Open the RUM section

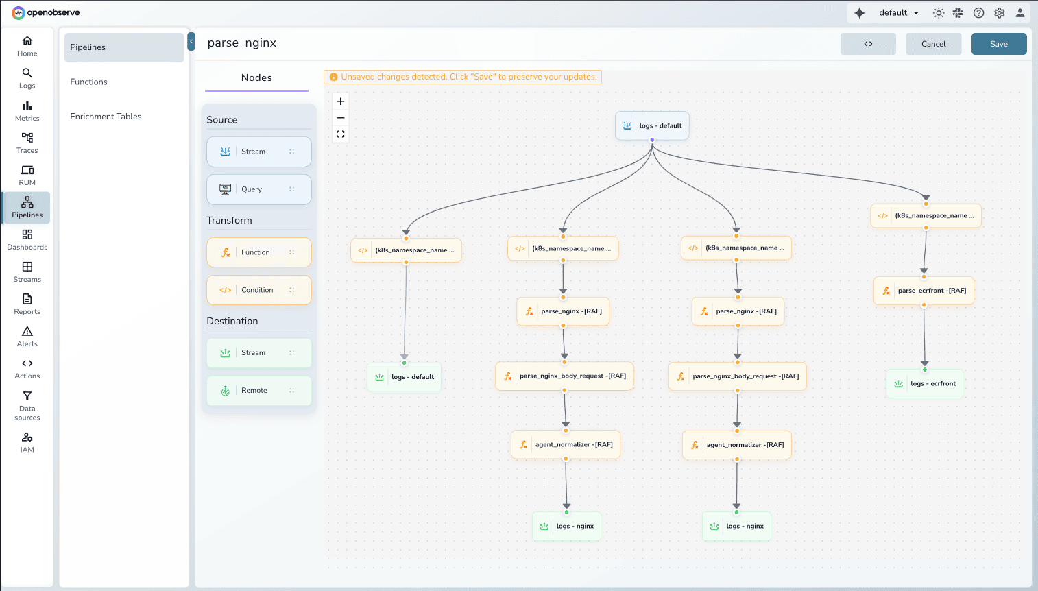[27, 174]
